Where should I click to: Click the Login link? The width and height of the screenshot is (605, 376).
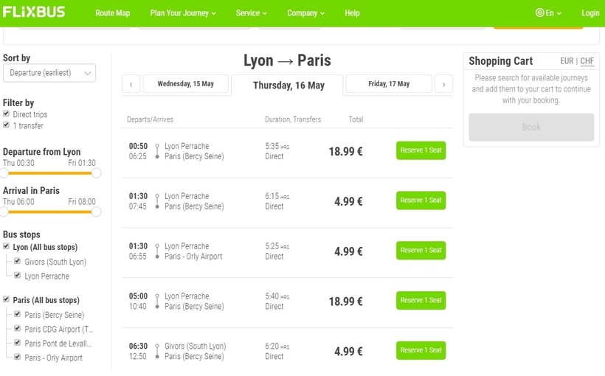tap(590, 13)
